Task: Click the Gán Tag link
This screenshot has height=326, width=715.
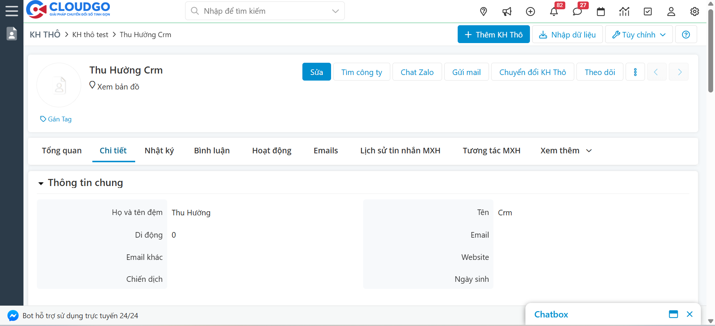Action: coord(56,119)
